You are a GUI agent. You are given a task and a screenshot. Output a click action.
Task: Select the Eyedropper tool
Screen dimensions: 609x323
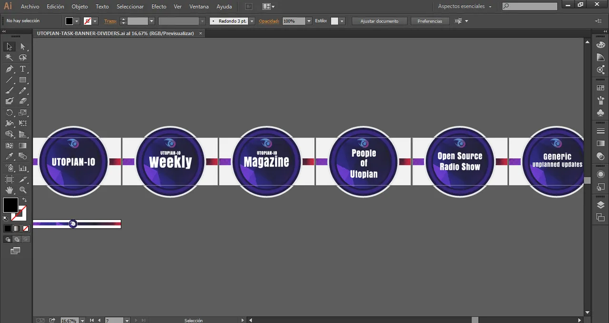9,156
